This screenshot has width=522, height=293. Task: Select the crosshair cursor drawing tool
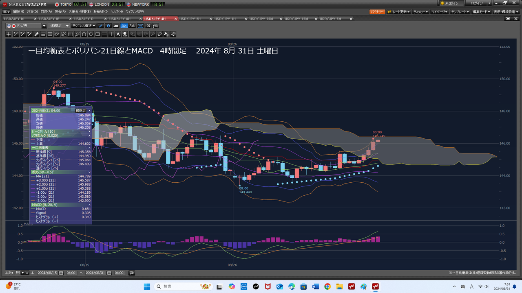(9, 34)
